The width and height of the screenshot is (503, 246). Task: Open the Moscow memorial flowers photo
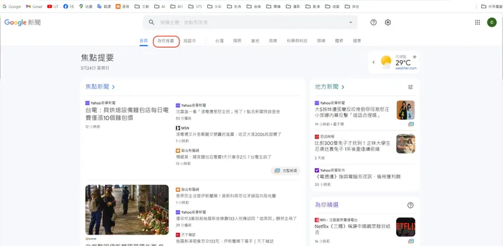pos(127,210)
